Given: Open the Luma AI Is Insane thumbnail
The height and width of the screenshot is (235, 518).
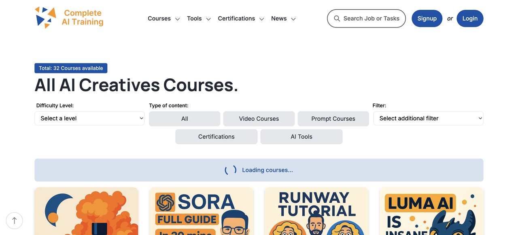Looking at the screenshot, I should coord(431,211).
